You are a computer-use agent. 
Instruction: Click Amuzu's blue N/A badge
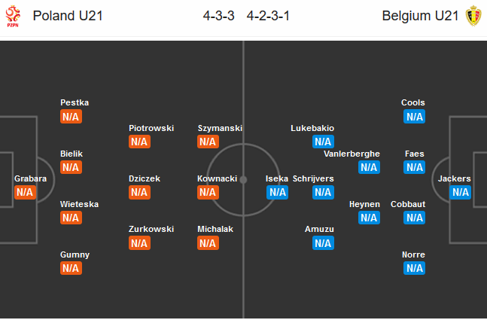[324, 243]
